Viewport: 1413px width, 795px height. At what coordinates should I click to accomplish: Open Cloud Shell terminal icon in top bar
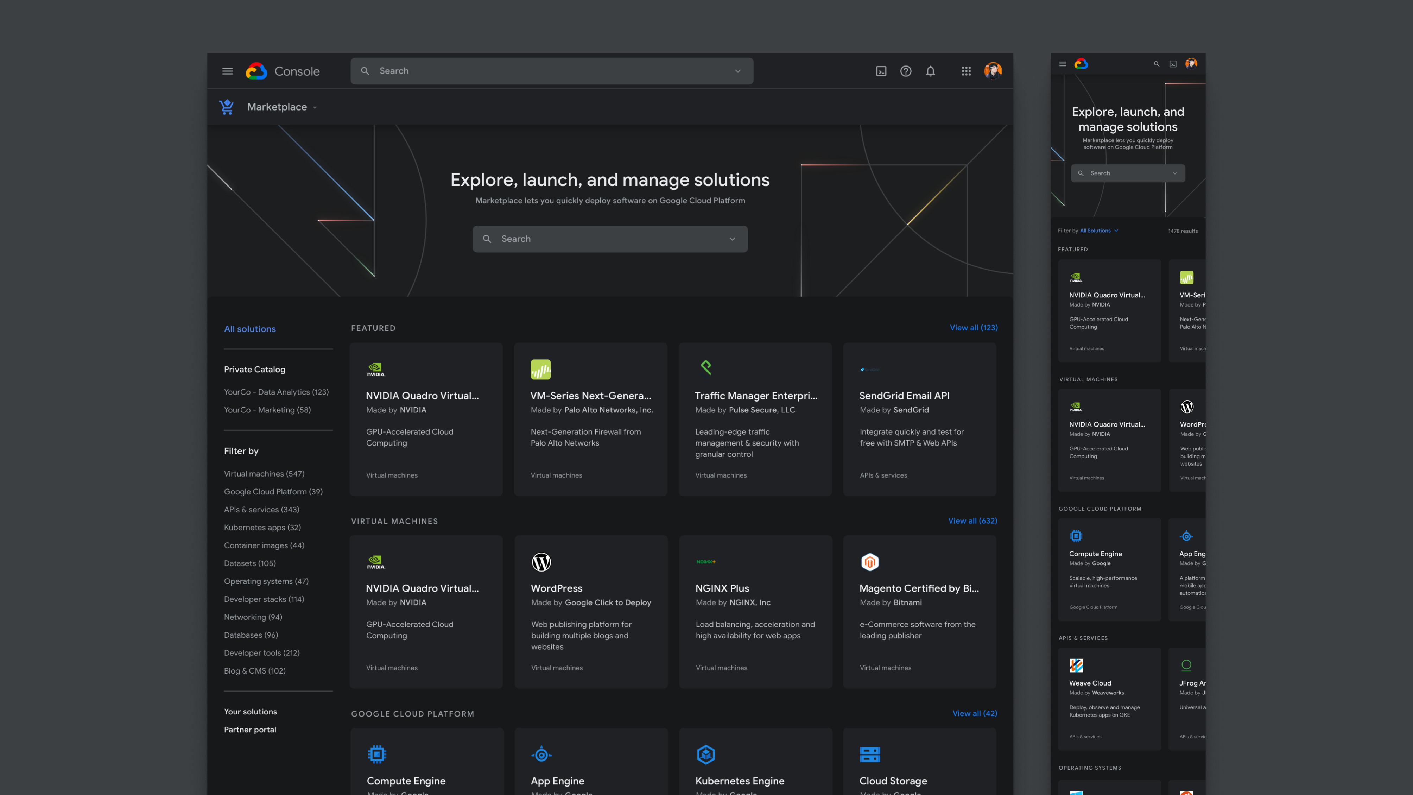[881, 71]
